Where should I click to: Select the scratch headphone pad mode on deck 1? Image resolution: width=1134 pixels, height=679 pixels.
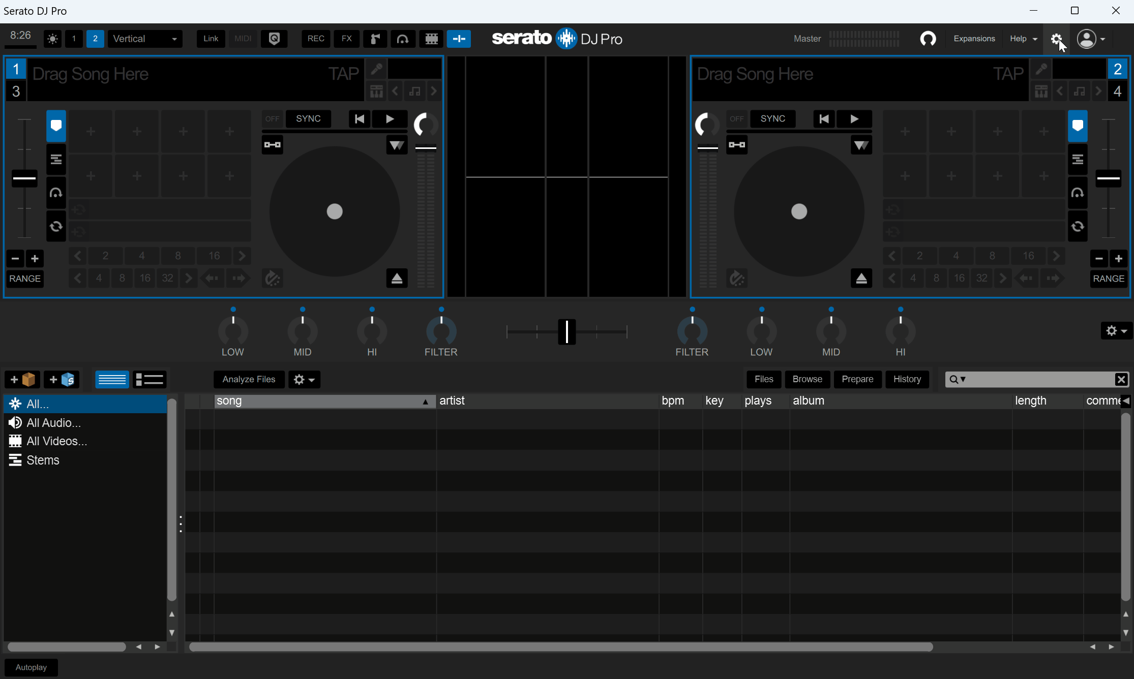pos(56,193)
